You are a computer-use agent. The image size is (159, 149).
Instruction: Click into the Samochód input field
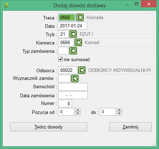pos(73,87)
